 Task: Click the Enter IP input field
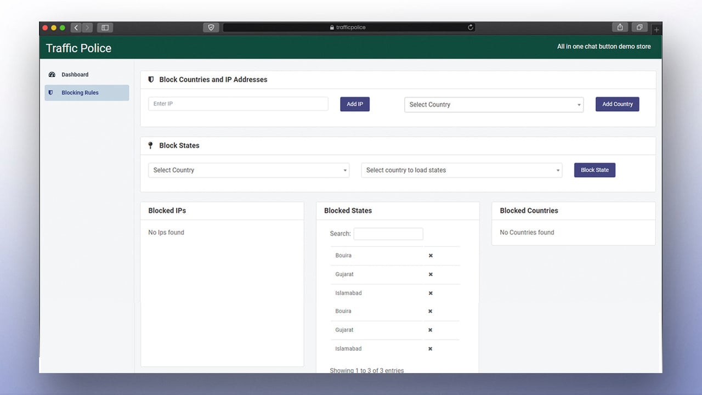click(x=238, y=104)
